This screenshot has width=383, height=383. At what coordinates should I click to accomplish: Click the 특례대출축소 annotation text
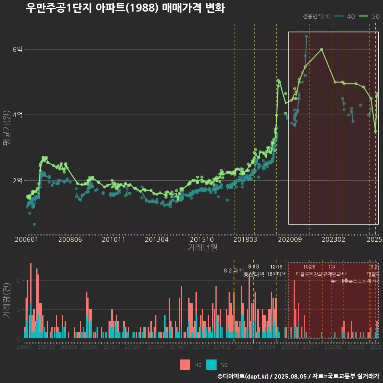[x=344, y=280]
